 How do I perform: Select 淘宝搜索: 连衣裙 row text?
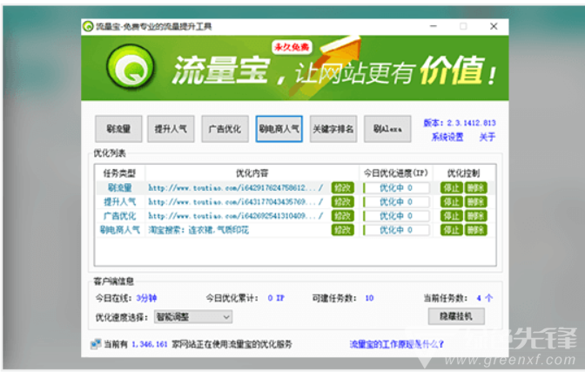(198, 230)
